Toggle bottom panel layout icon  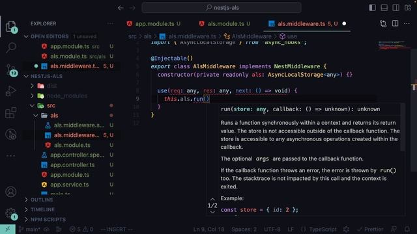pos(384,8)
